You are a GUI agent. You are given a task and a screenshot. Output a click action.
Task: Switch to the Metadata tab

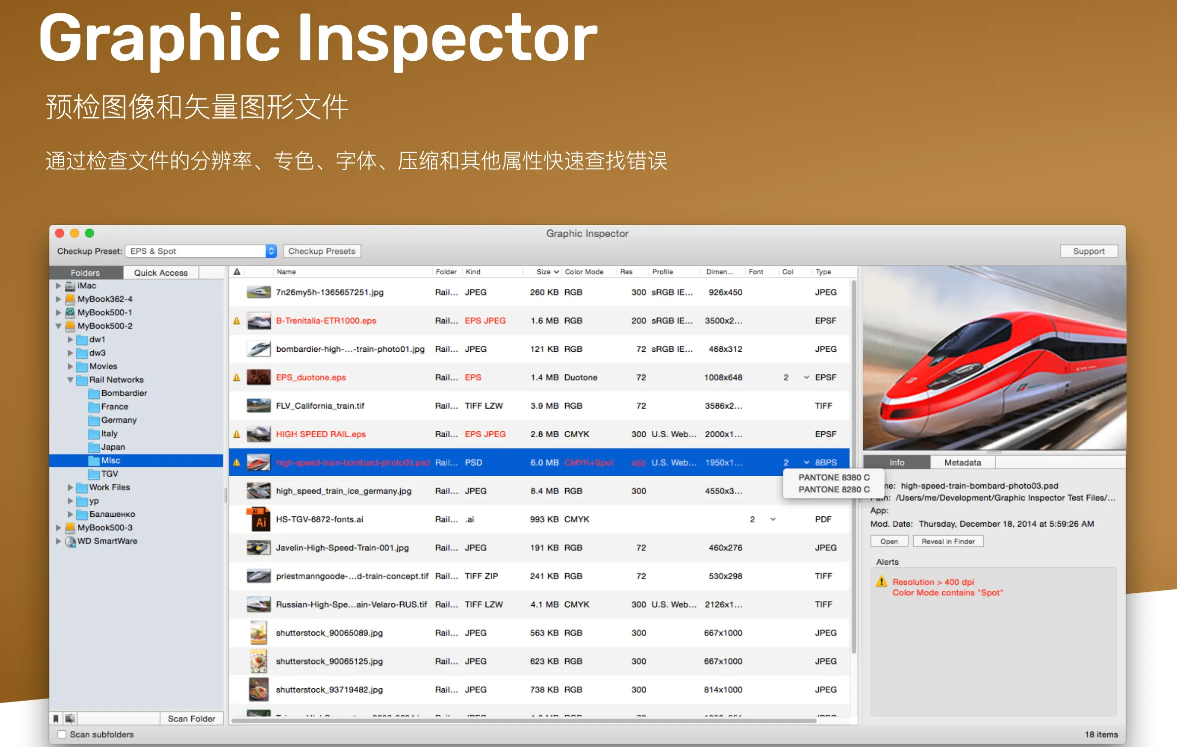962,462
